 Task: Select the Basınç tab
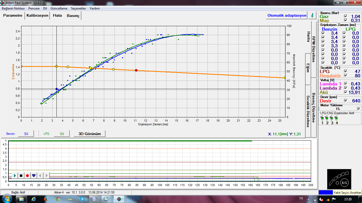[x=73, y=16]
